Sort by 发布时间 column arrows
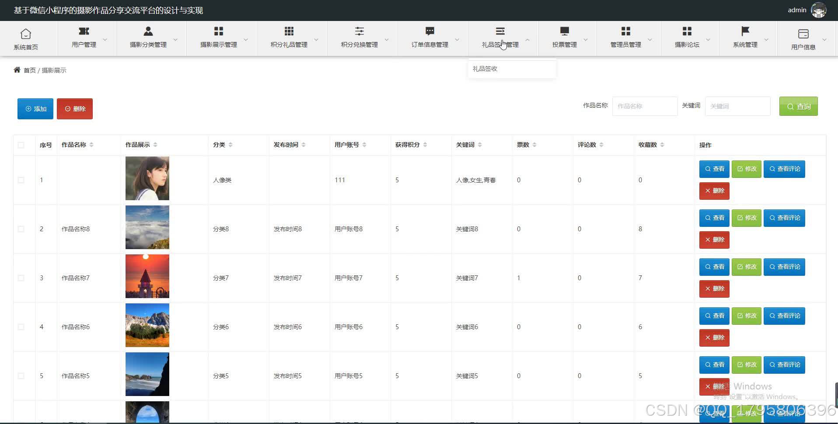 coord(304,145)
